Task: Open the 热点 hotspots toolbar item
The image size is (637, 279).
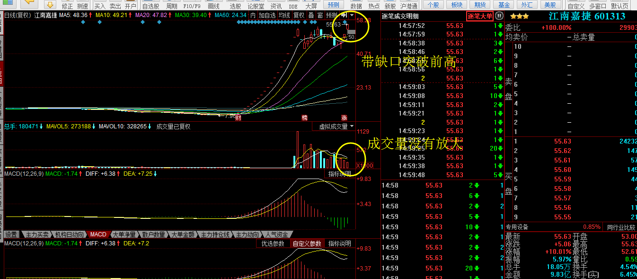Action: click(374, 6)
